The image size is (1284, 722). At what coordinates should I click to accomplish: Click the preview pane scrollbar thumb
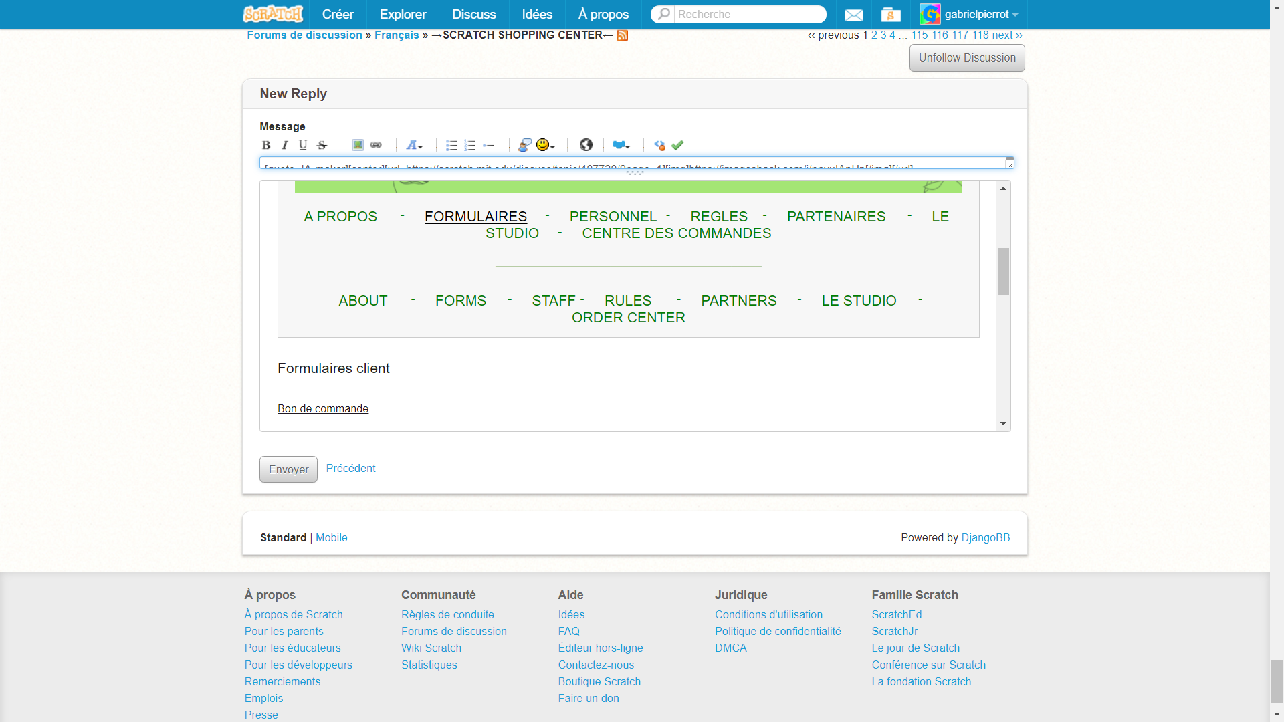tap(1003, 271)
